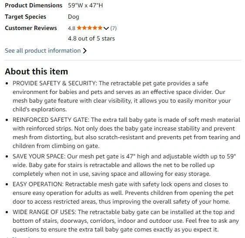This screenshot has width=245, height=238.
Task: Click the 'WIDE RANGE OF USES' bullet paragraph
Action: [x=126, y=221]
